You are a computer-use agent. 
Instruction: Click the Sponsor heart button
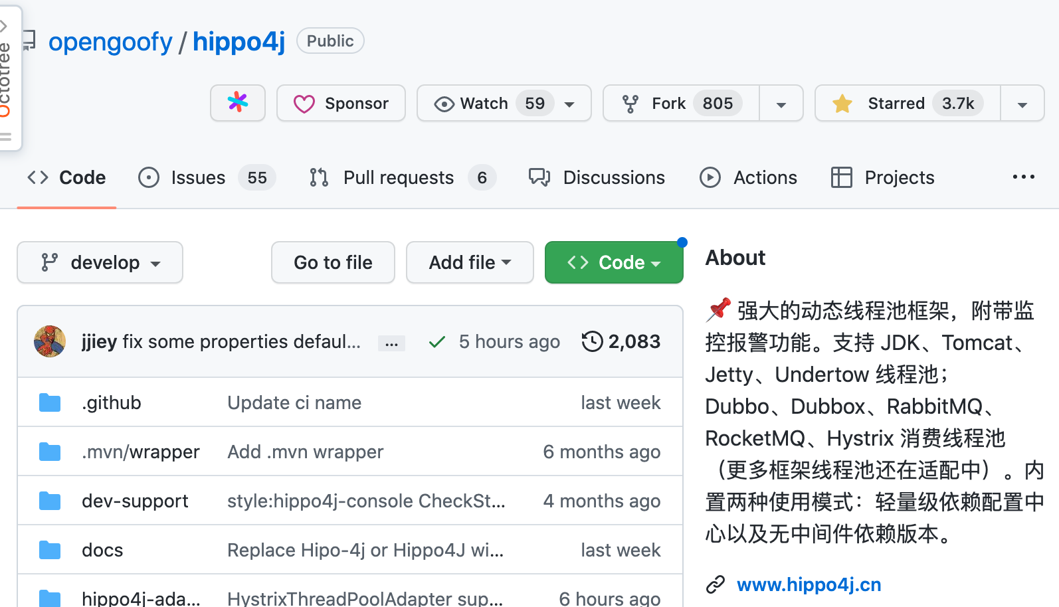click(341, 103)
